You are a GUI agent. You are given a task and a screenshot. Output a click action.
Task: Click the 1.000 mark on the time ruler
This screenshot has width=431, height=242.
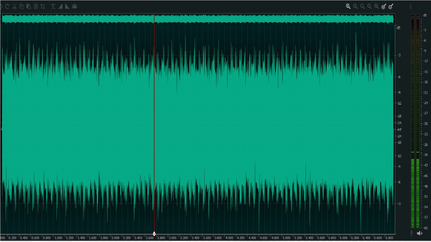58,238
